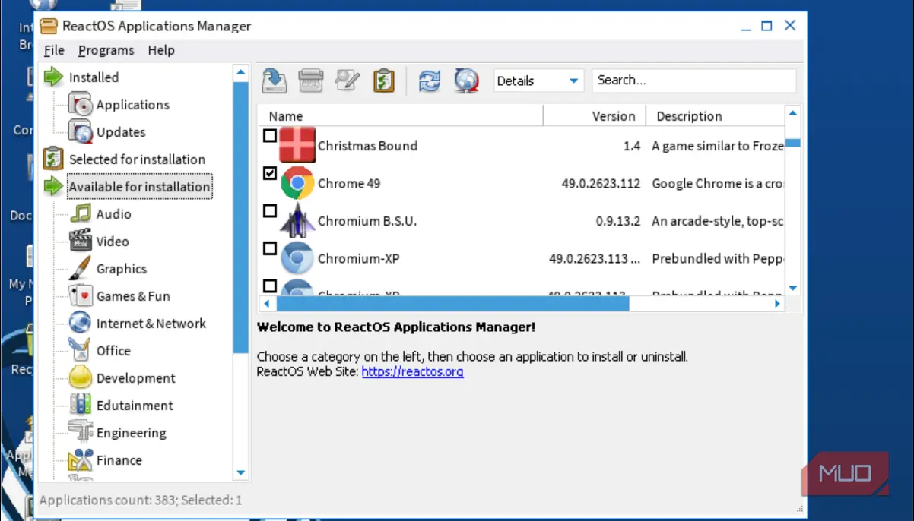
Task: Check the Christmas Bound checkbox
Action: tap(270, 135)
